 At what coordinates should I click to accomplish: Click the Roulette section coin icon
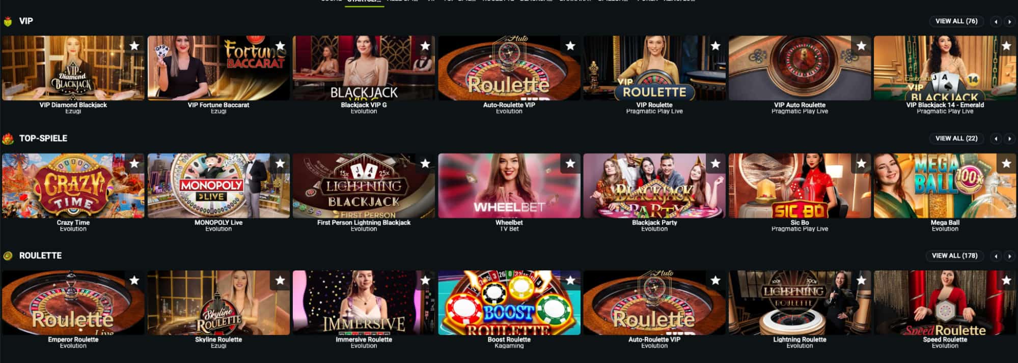click(8, 256)
